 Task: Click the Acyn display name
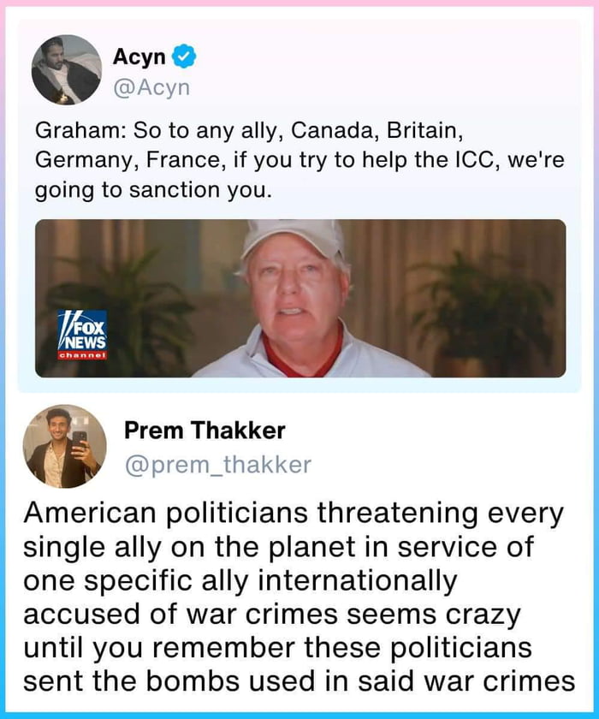pos(139,58)
